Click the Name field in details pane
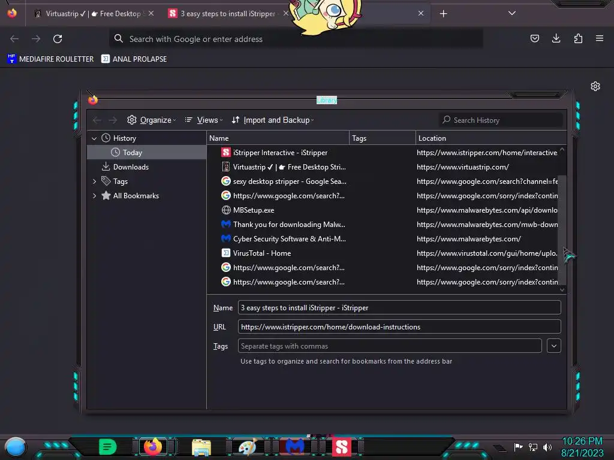 pyautogui.click(x=399, y=307)
